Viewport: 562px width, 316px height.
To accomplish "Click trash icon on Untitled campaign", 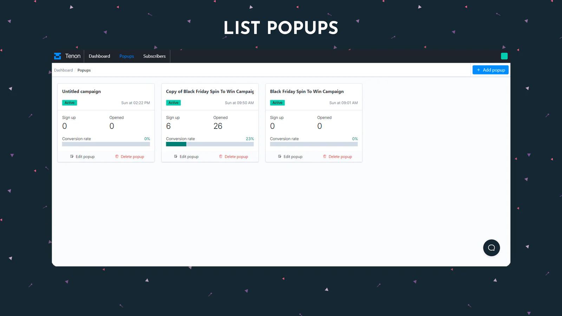I will click(x=117, y=157).
